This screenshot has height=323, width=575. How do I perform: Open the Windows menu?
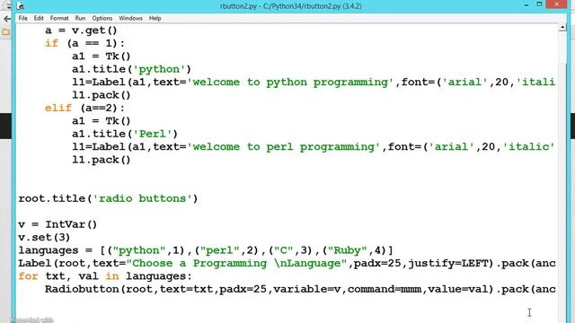[130, 18]
